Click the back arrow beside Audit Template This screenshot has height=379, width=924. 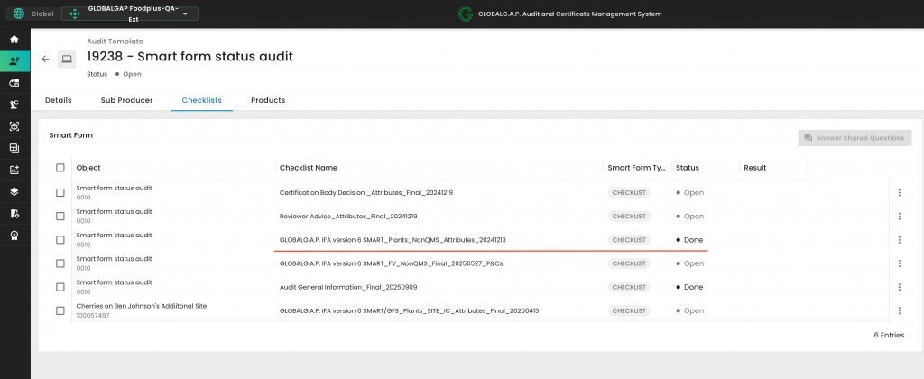[45, 59]
